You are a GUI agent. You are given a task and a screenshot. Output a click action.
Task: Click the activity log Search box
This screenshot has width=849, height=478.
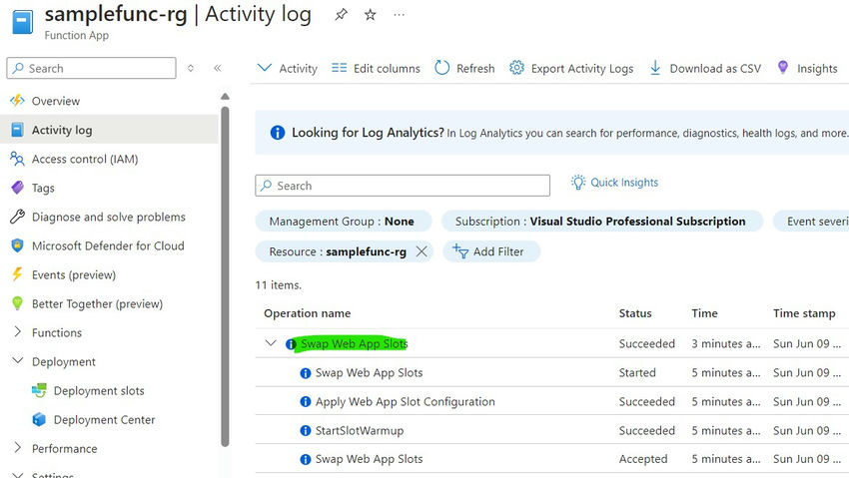tap(403, 186)
